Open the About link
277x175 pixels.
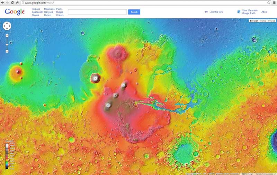tap(264, 12)
